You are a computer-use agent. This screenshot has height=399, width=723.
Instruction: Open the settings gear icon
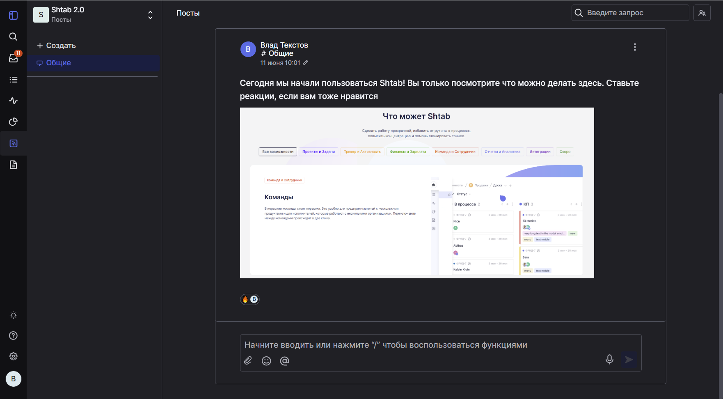pyautogui.click(x=13, y=356)
